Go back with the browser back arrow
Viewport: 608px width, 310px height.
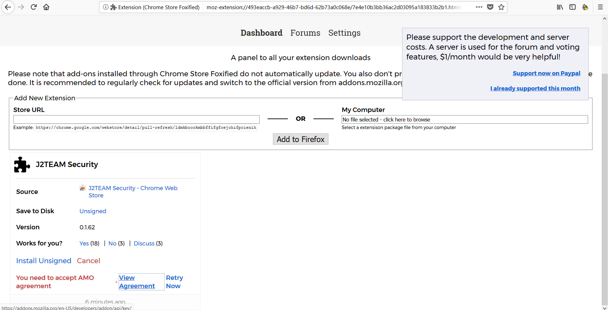coord(8,7)
